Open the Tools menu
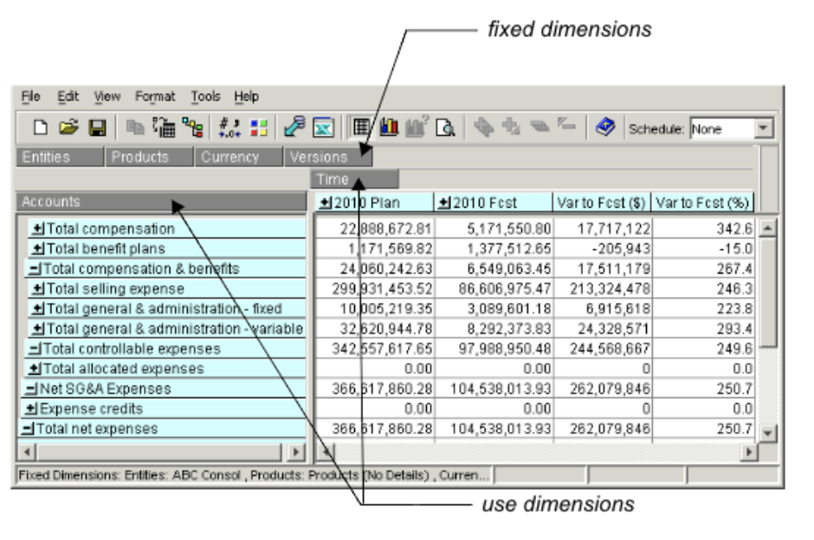This screenshot has width=814, height=540. point(205,97)
